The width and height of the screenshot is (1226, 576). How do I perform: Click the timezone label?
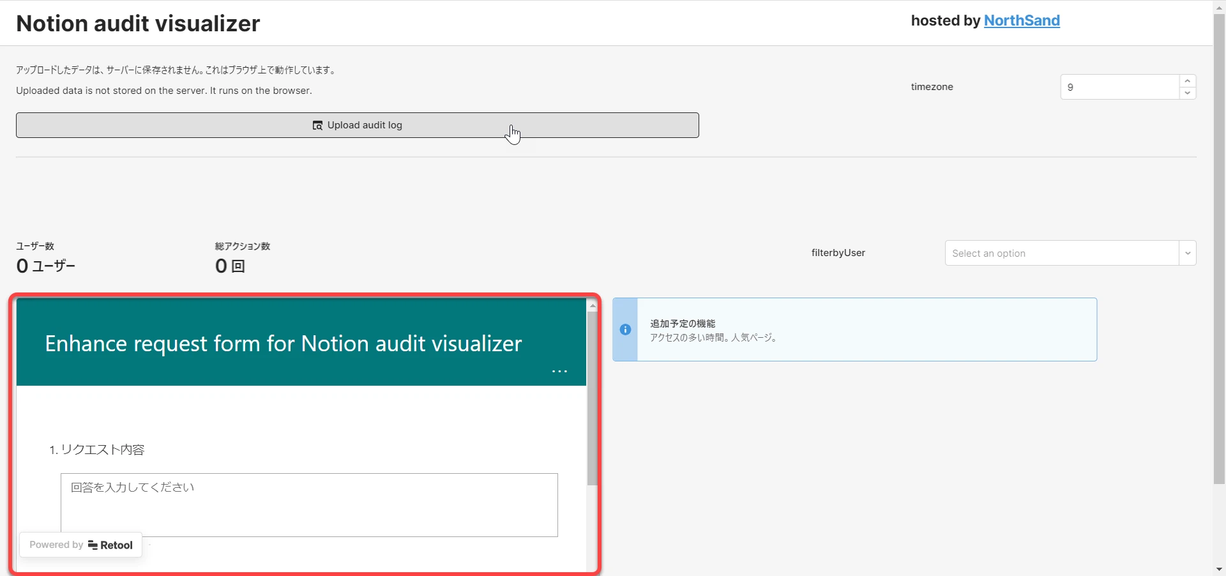932,87
